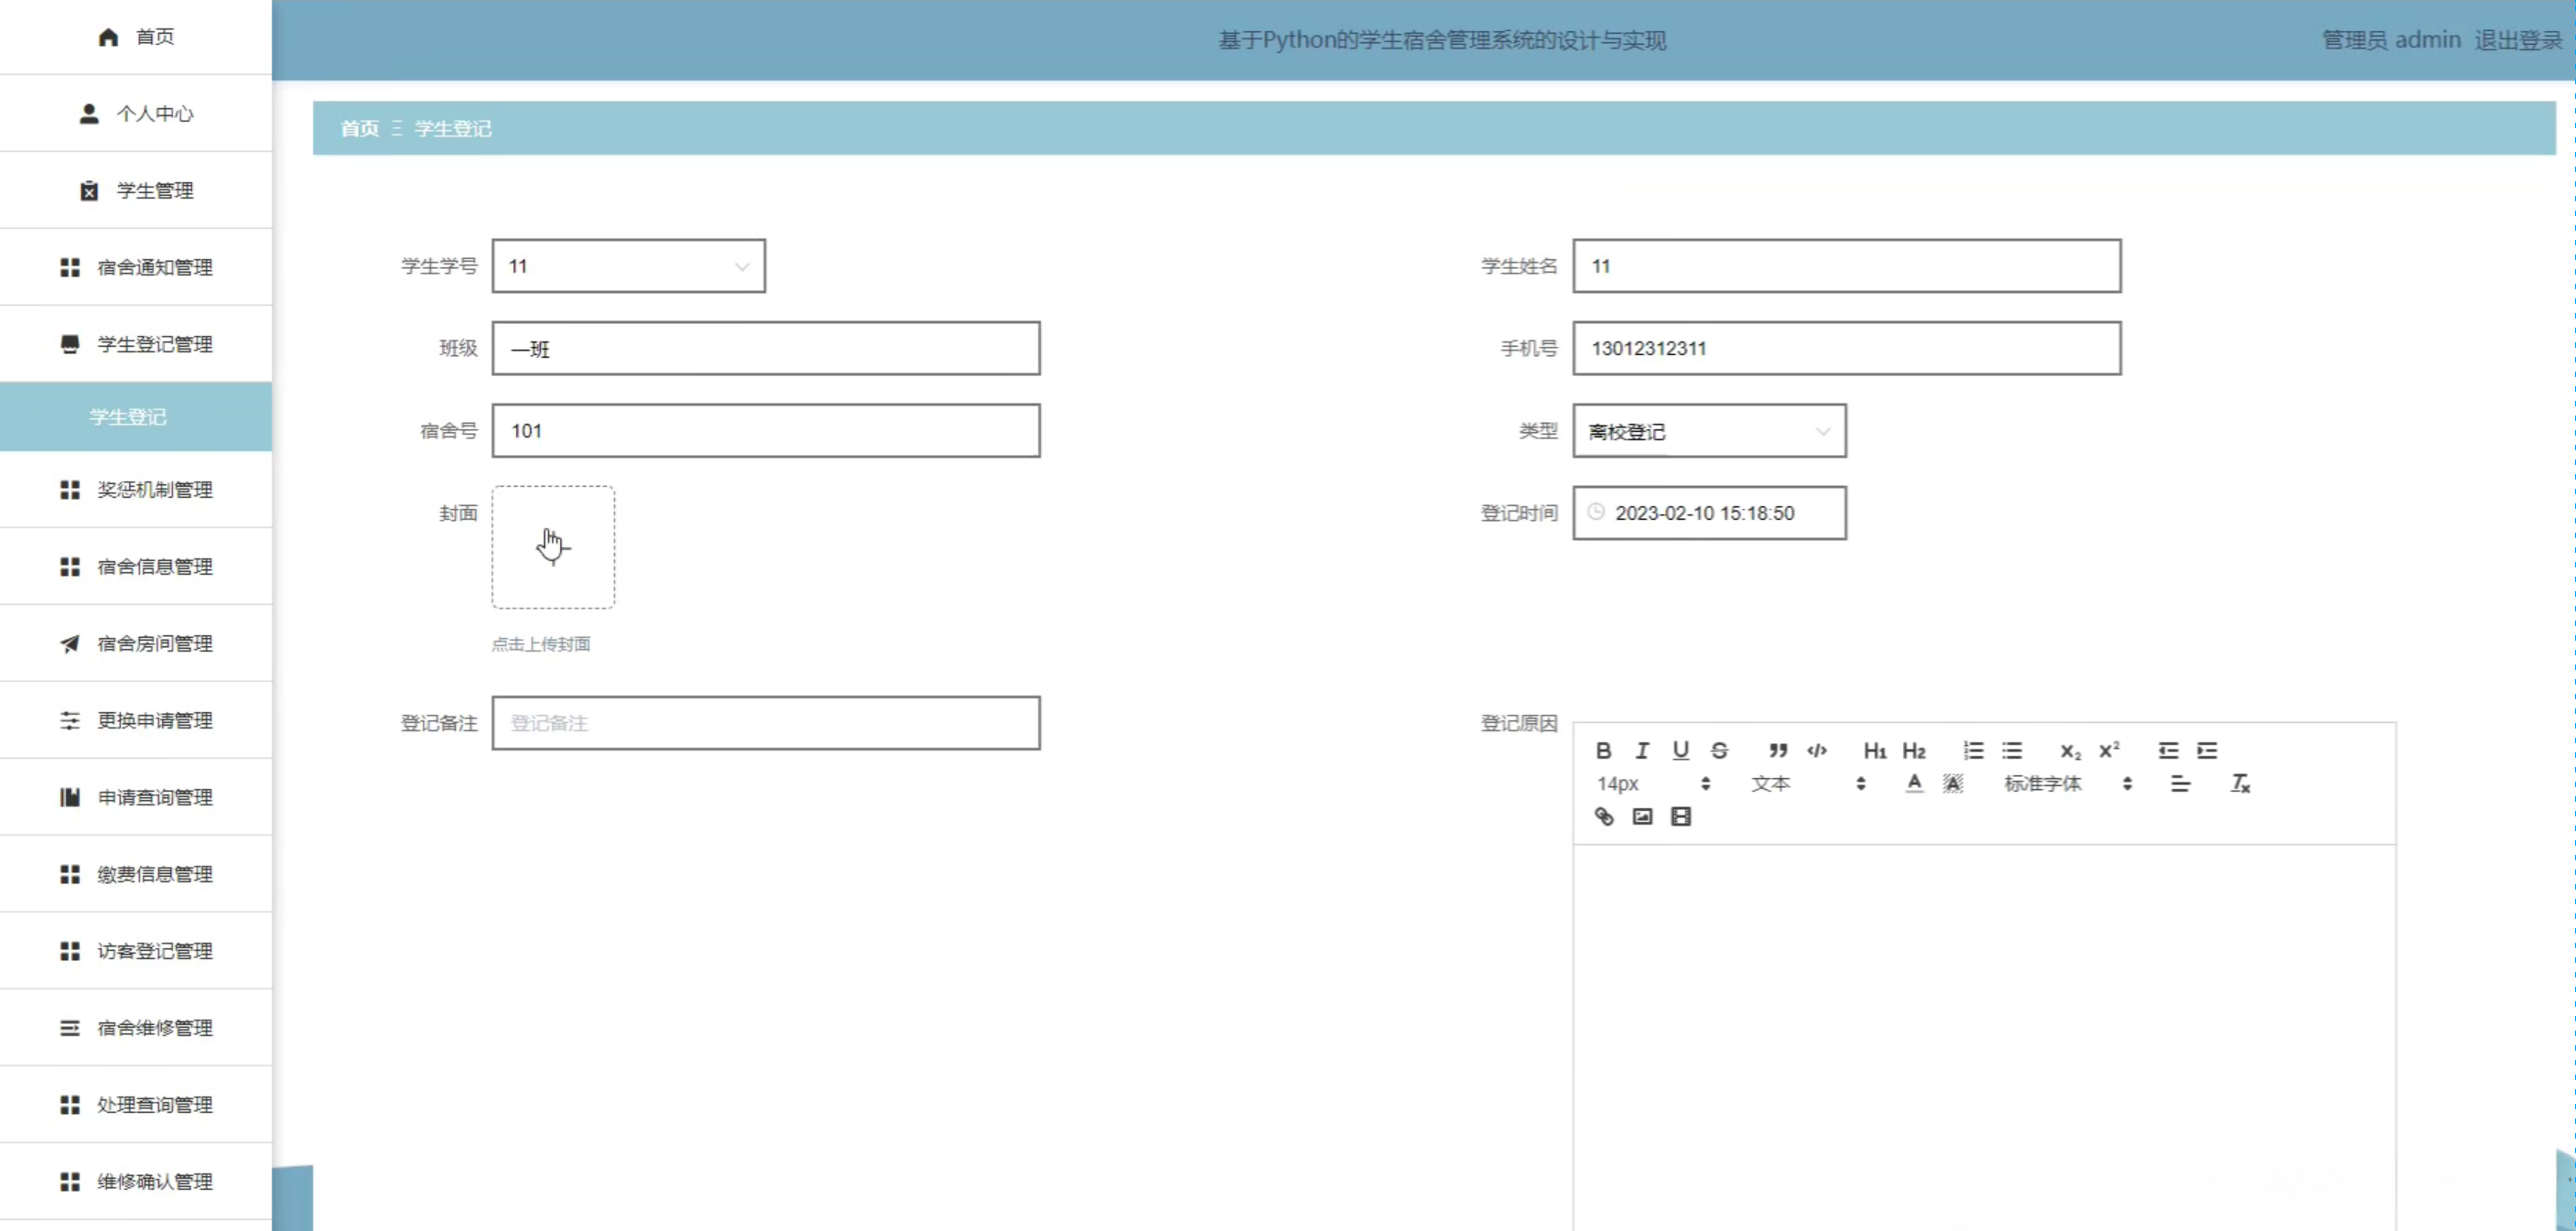Click the insert image icon

(1642, 816)
